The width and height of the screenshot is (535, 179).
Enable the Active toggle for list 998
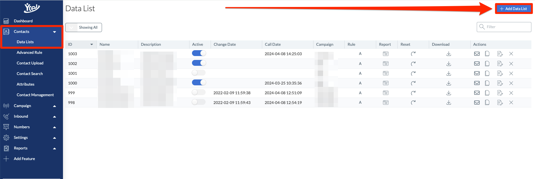tap(199, 102)
